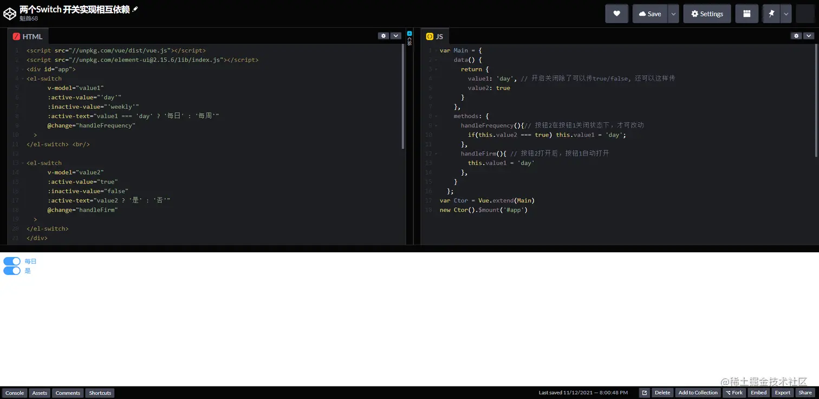Fold the second el-switch tag in HTML
The width and height of the screenshot is (819, 399).
coord(23,163)
